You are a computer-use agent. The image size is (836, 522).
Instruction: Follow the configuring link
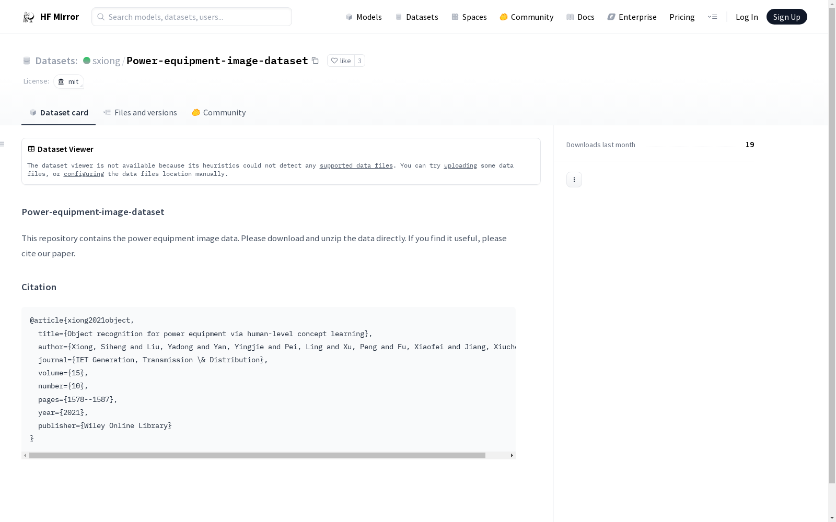click(84, 174)
